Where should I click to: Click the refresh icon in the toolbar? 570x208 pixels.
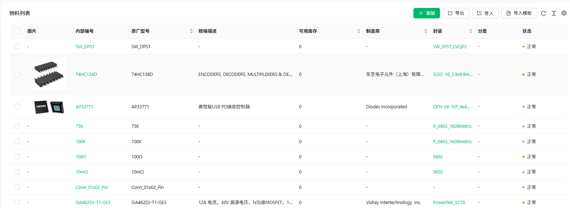coord(543,13)
